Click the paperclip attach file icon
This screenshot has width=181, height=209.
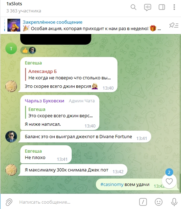click(9, 202)
